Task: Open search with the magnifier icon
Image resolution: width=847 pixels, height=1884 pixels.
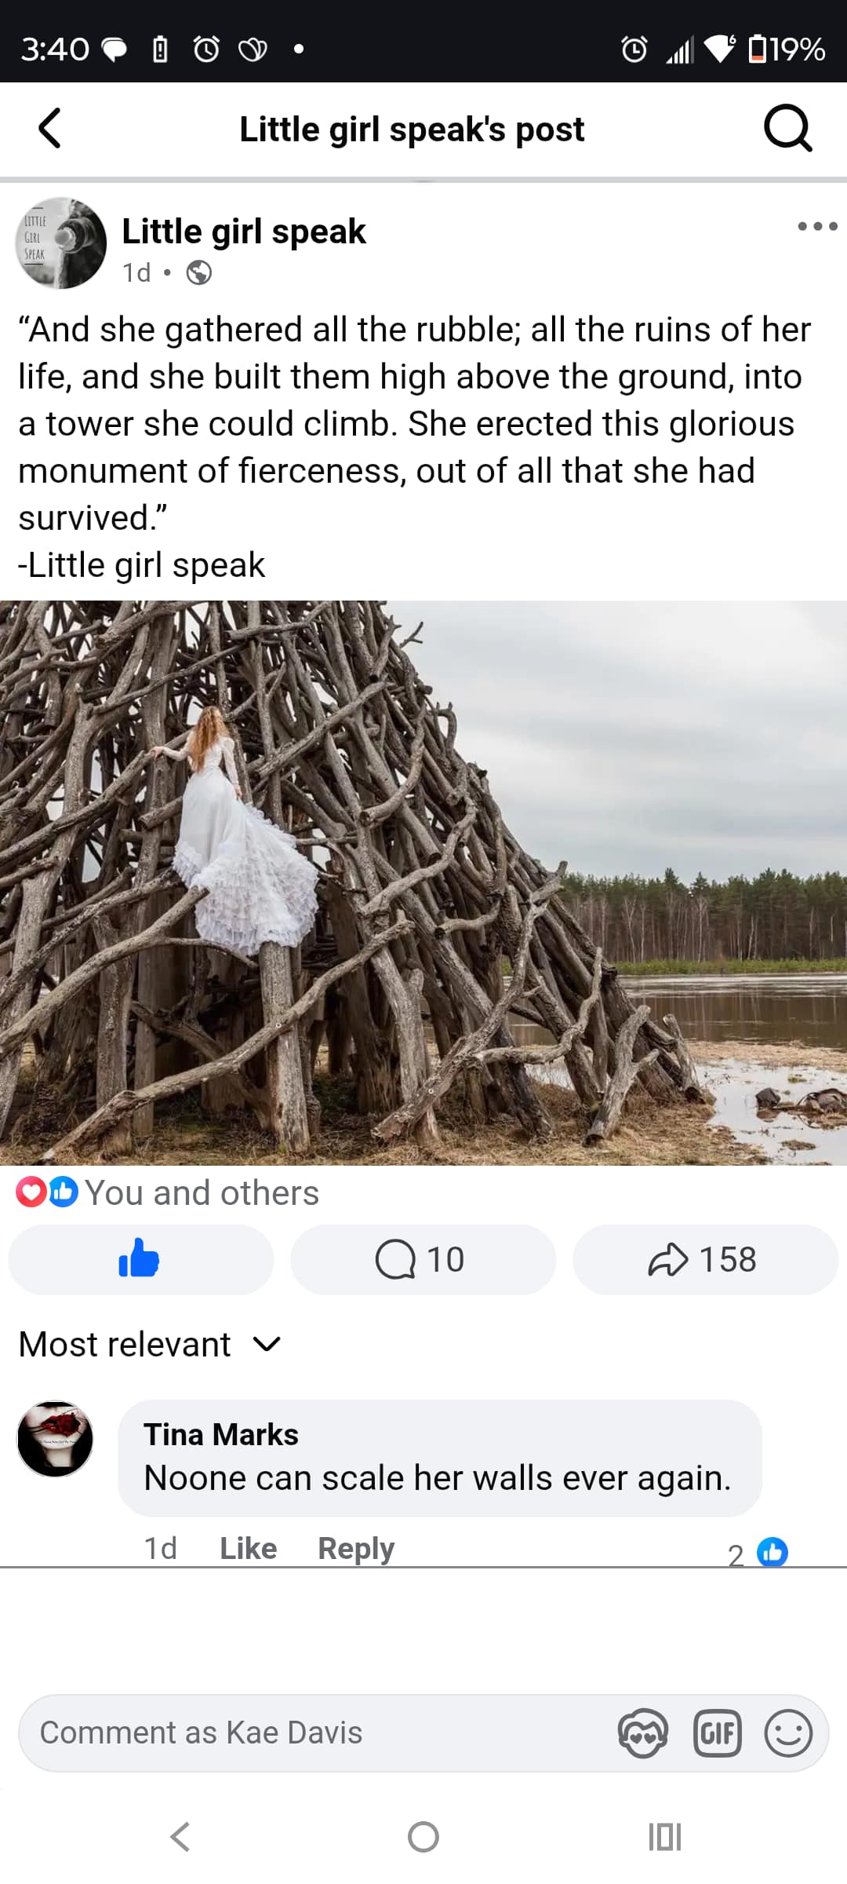Action: 787,128
